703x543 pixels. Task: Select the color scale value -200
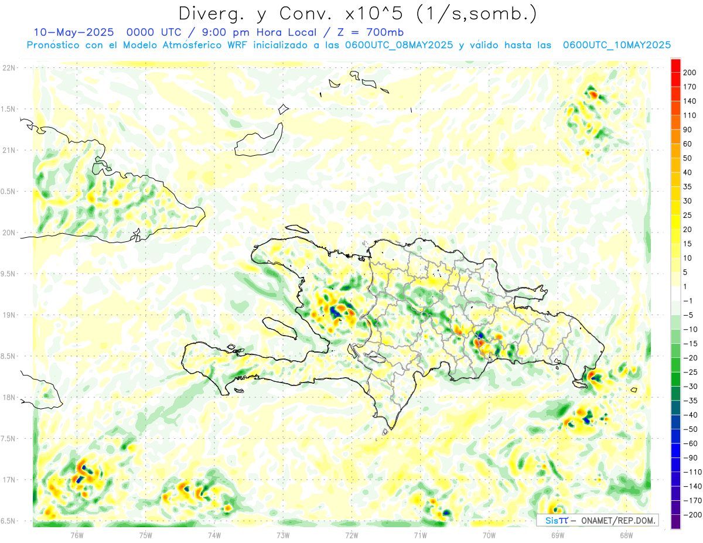pos(692,515)
